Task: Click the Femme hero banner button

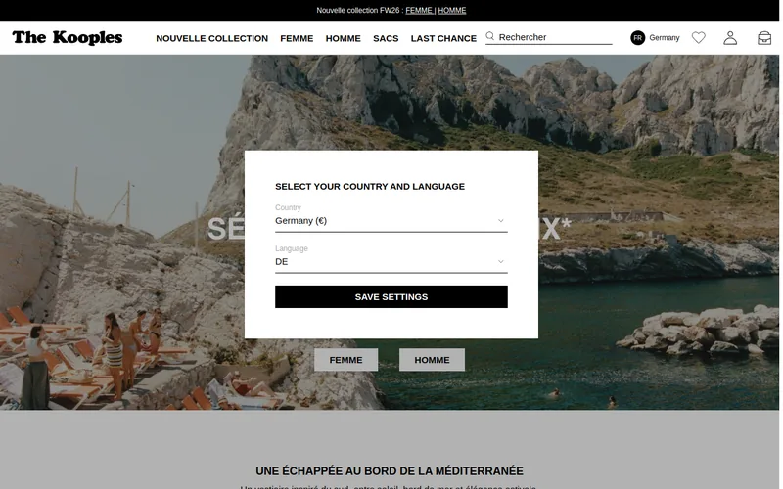Action: pos(347,361)
